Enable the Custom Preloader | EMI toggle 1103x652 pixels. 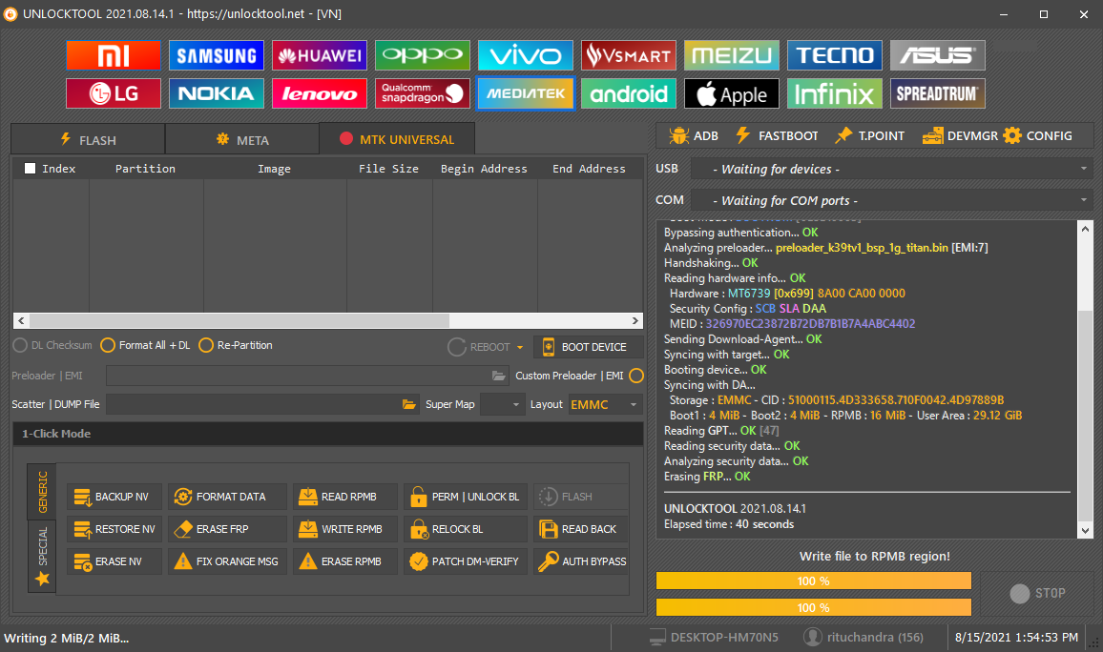[636, 376]
